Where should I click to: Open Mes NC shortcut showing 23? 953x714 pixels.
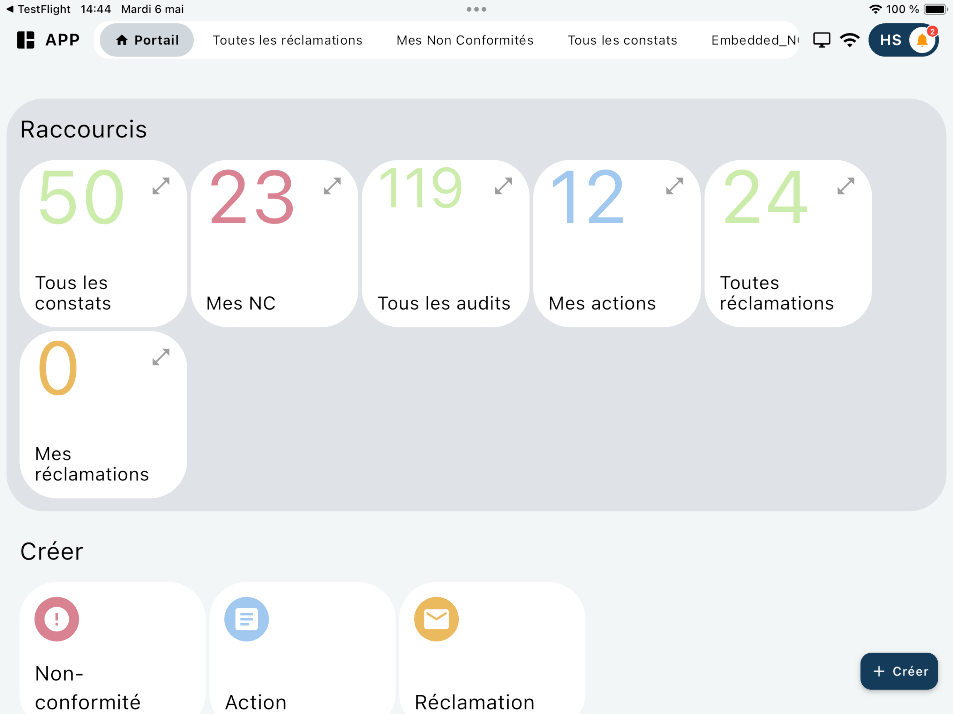point(275,244)
